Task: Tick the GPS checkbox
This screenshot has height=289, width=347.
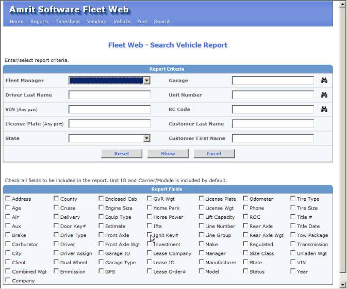Action: (101, 271)
